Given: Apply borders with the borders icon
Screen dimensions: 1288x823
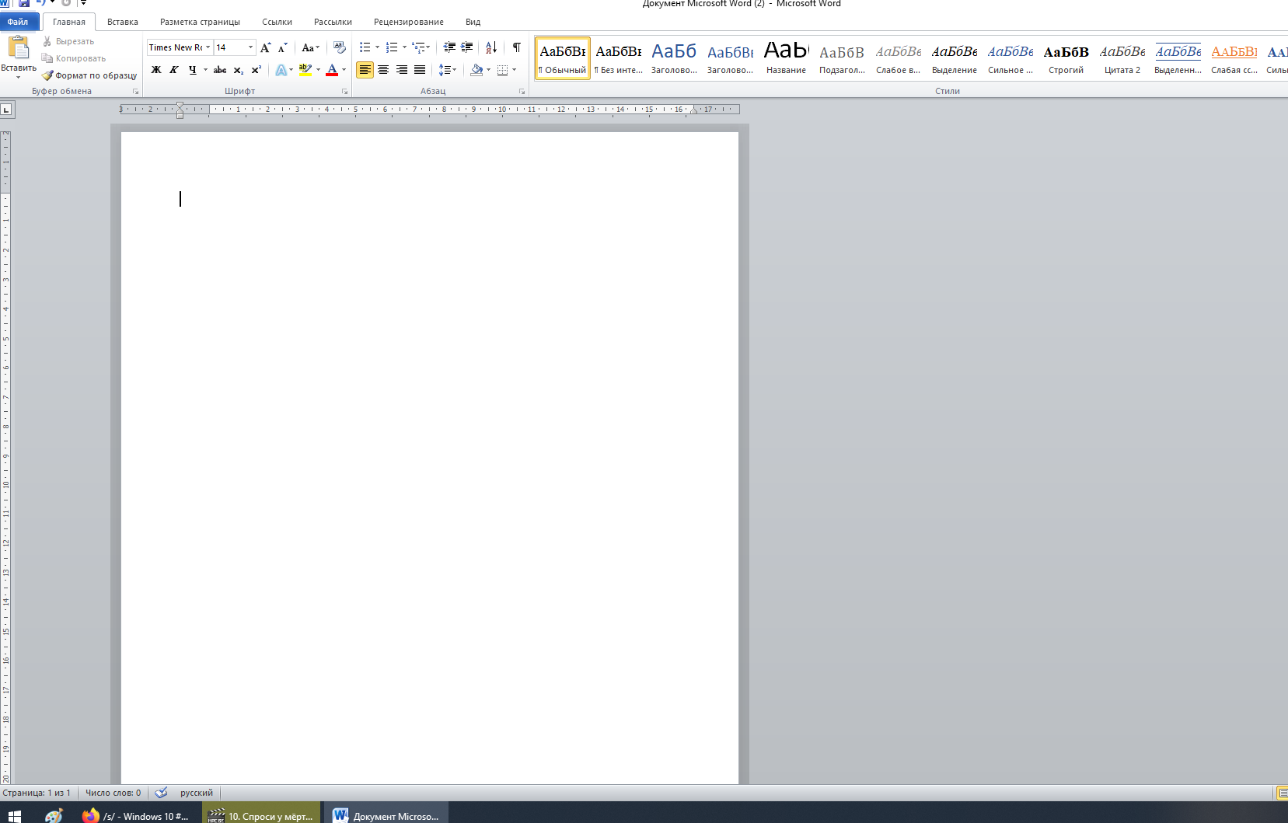Looking at the screenshot, I should (503, 70).
